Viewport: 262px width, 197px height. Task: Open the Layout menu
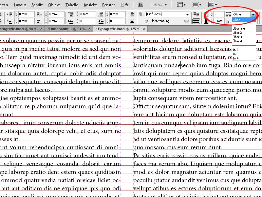click(x=20, y=5)
